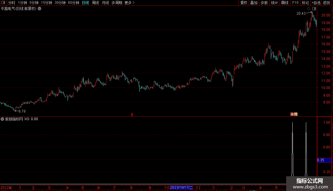
Task: Click the diamond marker icon above the chart
Action: coord(309,9)
